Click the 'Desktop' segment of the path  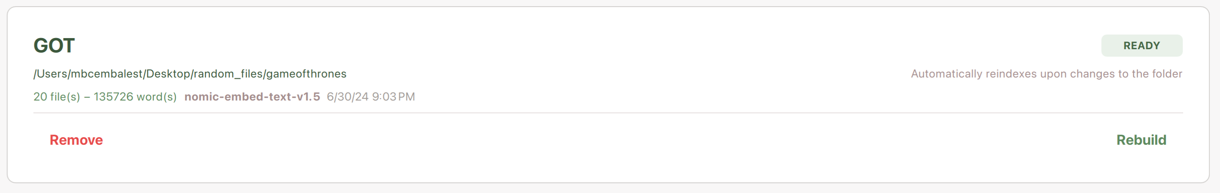(x=168, y=74)
